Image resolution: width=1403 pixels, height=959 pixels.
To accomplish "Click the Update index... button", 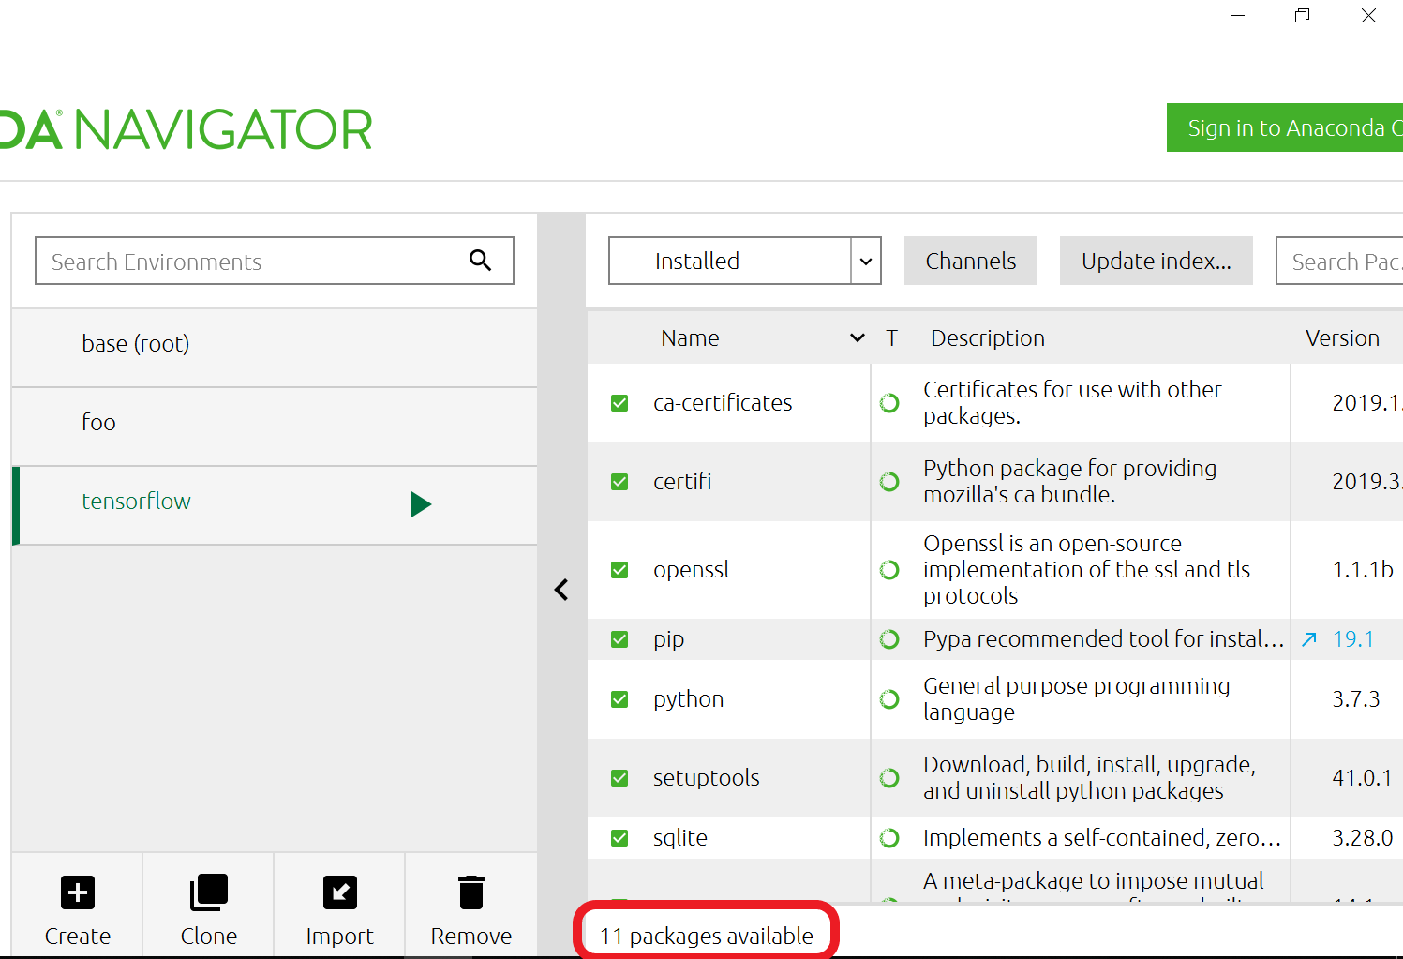I will coord(1157,261).
